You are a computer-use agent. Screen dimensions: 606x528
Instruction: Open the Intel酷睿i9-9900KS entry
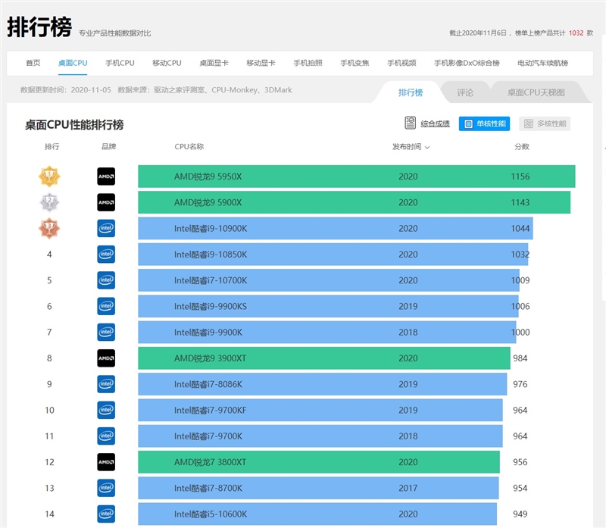pyautogui.click(x=328, y=306)
